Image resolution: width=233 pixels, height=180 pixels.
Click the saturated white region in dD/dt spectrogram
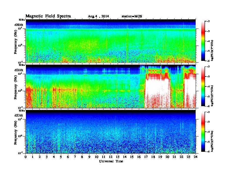pyautogui.click(x=157, y=88)
